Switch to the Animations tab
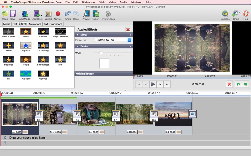The width and height of the screenshot is (251, 156). 35,24
